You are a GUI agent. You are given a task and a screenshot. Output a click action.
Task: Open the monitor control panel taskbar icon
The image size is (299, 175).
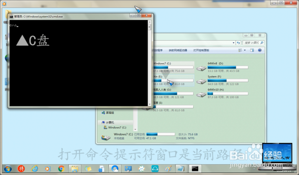128,168
